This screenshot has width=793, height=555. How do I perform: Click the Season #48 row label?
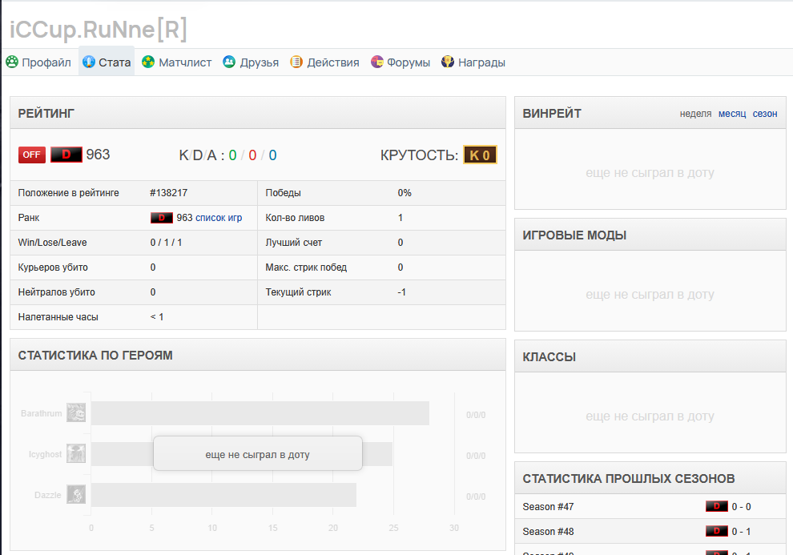point(548,531)
